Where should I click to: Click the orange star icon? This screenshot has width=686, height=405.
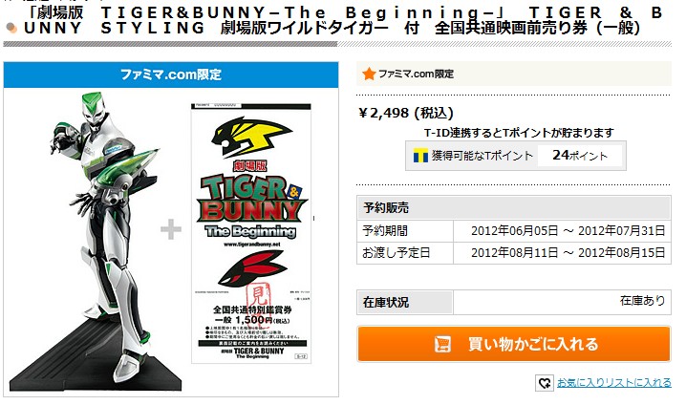click(369, 74)
